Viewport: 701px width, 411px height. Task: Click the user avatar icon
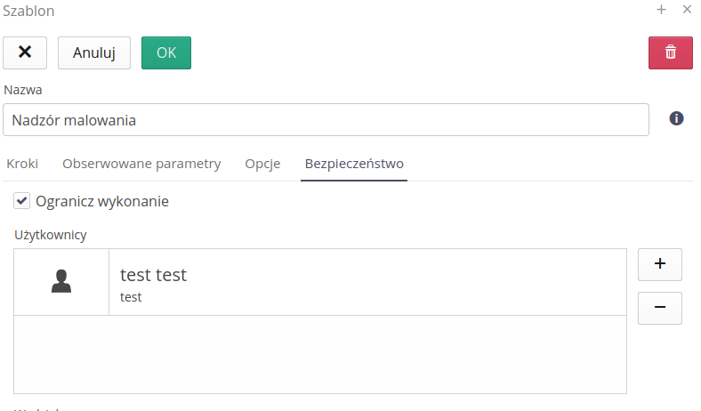[61, 282]
